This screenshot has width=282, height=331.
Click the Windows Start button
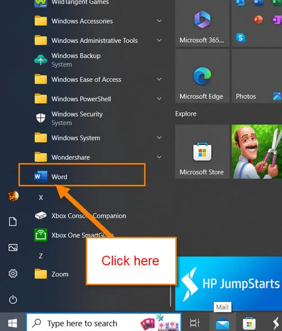[13, 323]
